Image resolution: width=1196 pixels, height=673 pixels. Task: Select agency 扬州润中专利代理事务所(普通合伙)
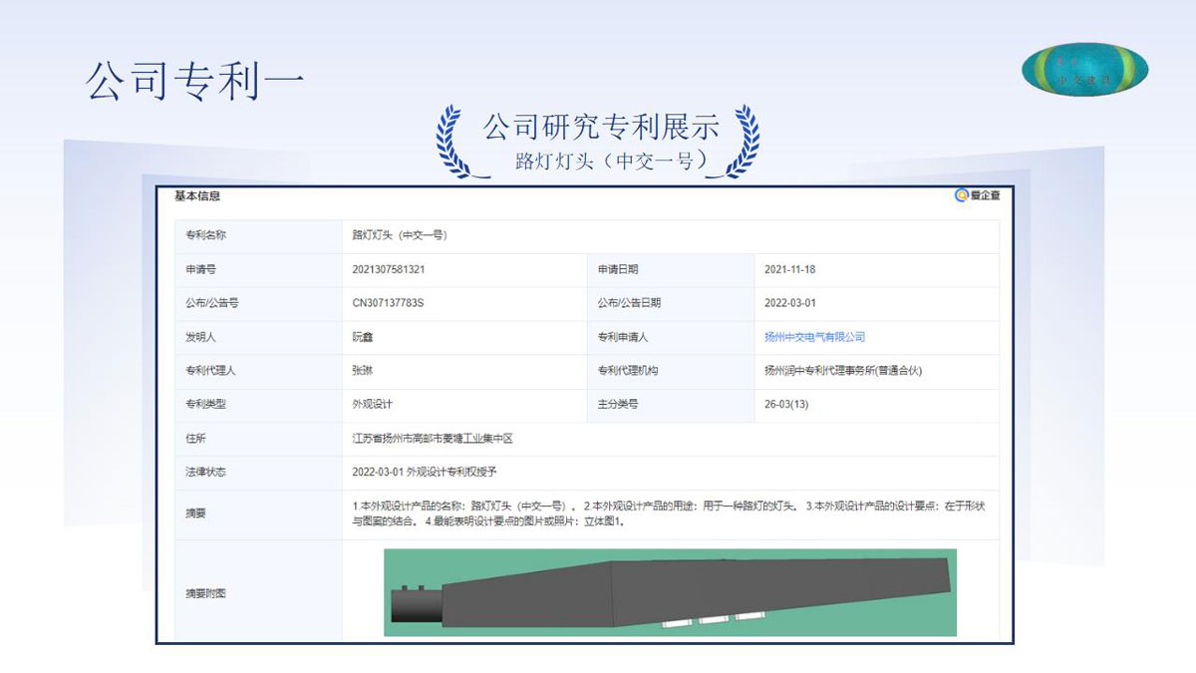[x=843, y=371]
